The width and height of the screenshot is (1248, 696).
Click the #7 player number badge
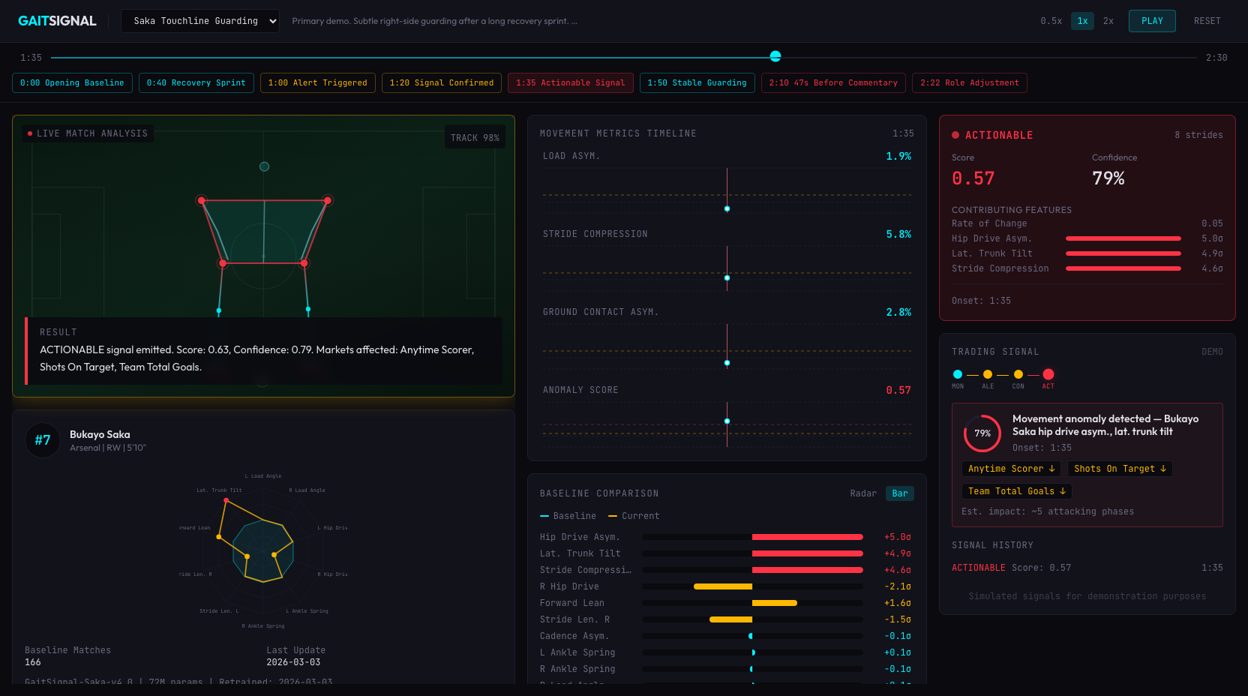click(x=43, y=440)
